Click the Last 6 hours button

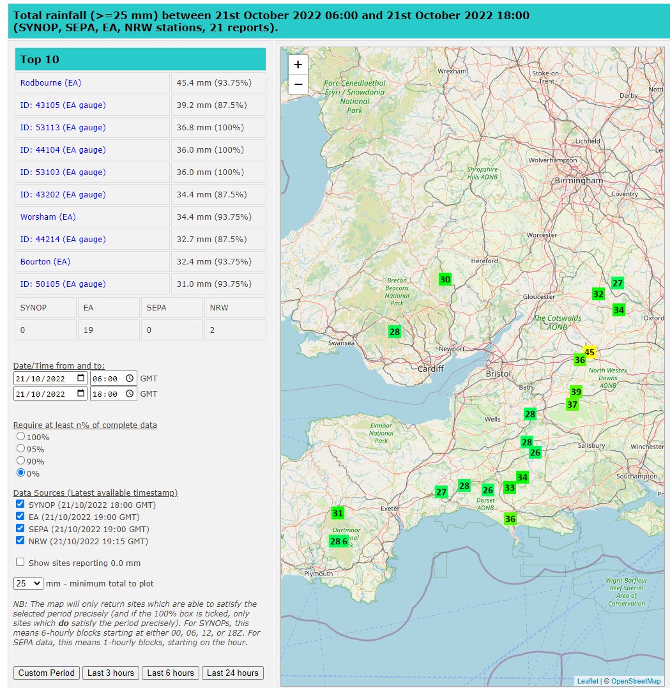(x=171, y=673)
